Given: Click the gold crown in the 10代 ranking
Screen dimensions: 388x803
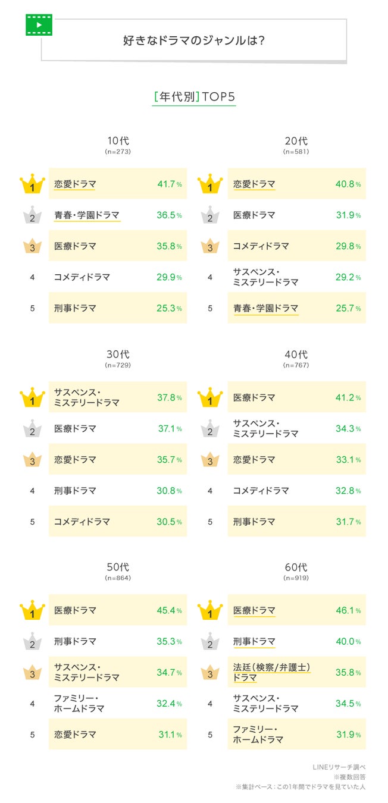Looking at the screenshot, I should (32, 184).
